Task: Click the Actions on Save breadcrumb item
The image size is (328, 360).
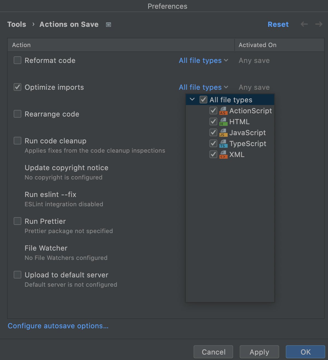Action: [69, 24]
